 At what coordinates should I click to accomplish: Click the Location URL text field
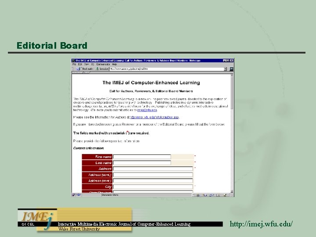click(166, 69)
